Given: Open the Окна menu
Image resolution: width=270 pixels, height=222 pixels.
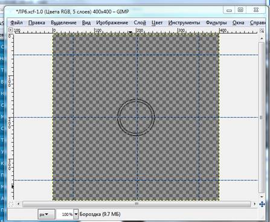Looking at the screenshot, I should tap(238, 23).
